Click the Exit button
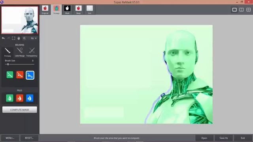 pyautogui.click(x=243, y=138)
